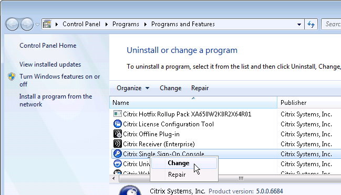The height and width of the screenshot is (195, 341).
Task: Click the shield icon for Windows features
Action: pos(12,77)
